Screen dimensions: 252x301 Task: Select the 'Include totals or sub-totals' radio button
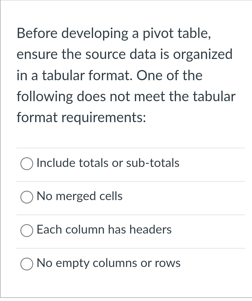tap(26, 163)
